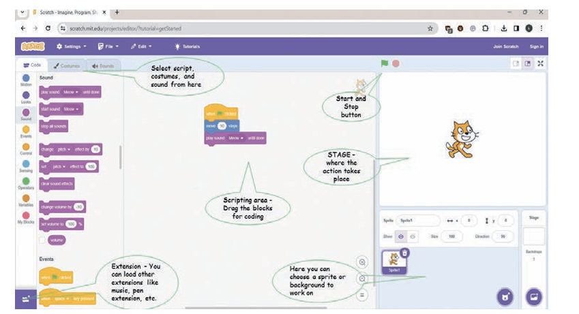The height and width of the screenshot is (314, 579).
Task: Select the Stage backdrop thumbnail
Action: (533, 236)
